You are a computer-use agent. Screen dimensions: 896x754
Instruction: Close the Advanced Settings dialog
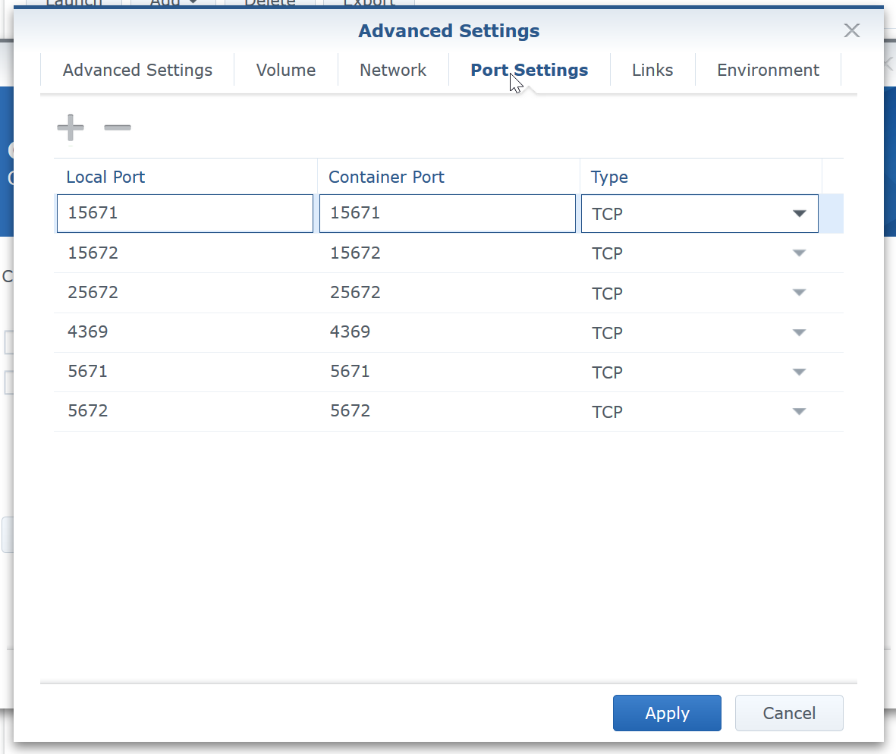click(x=852, y=30)
